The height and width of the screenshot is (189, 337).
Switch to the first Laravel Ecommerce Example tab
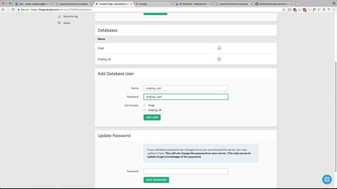(x=74, y=4)
